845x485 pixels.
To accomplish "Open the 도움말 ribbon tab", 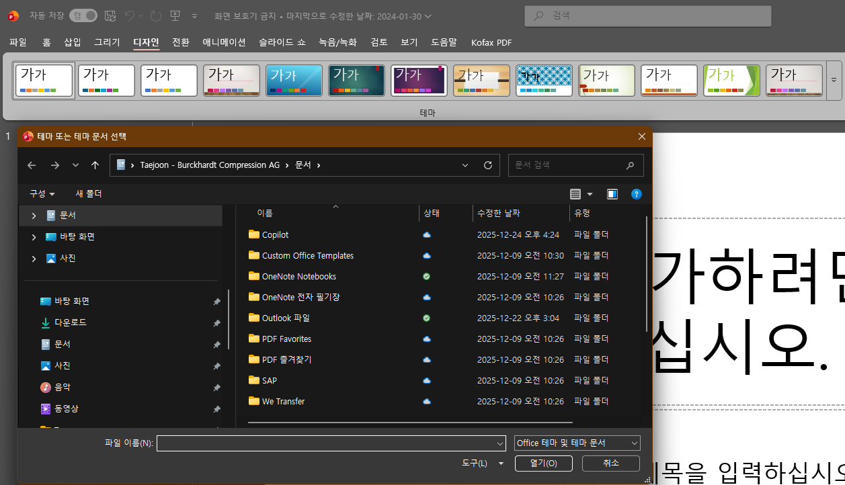I will [x=444, y=42].
